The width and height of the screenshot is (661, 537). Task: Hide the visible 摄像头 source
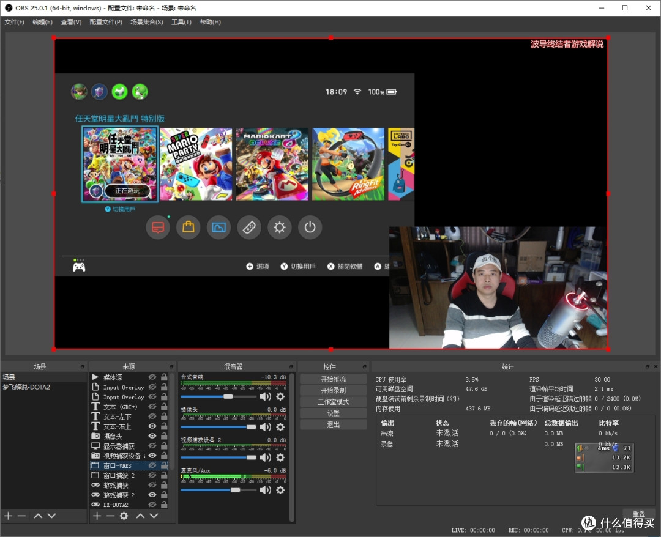(x=152, y=436)
